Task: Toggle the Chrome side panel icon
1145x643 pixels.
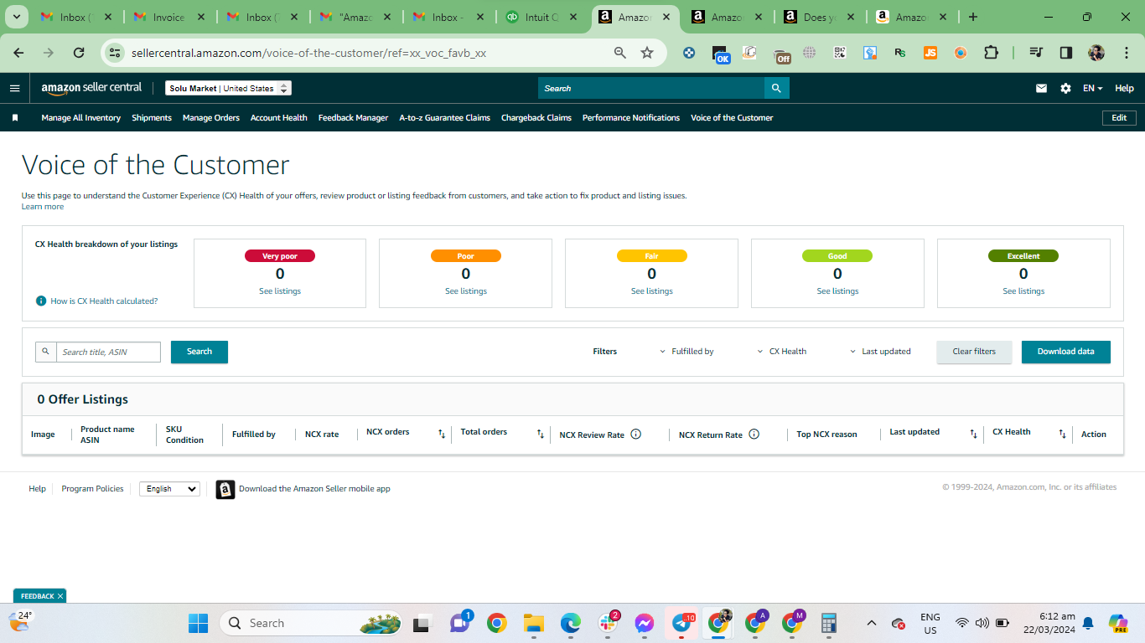Action: pos(1065,53)
